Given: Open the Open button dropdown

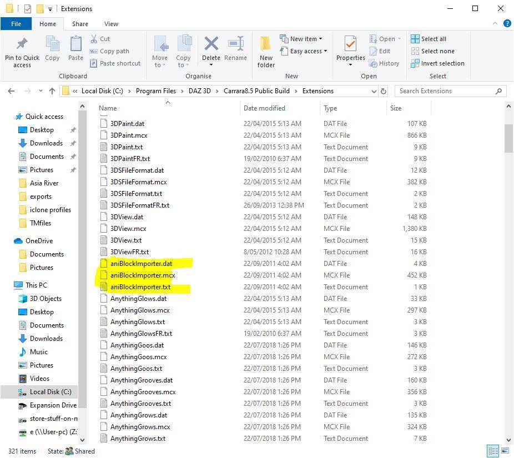Looking at the screenshot, I should (x=399, y=39).
